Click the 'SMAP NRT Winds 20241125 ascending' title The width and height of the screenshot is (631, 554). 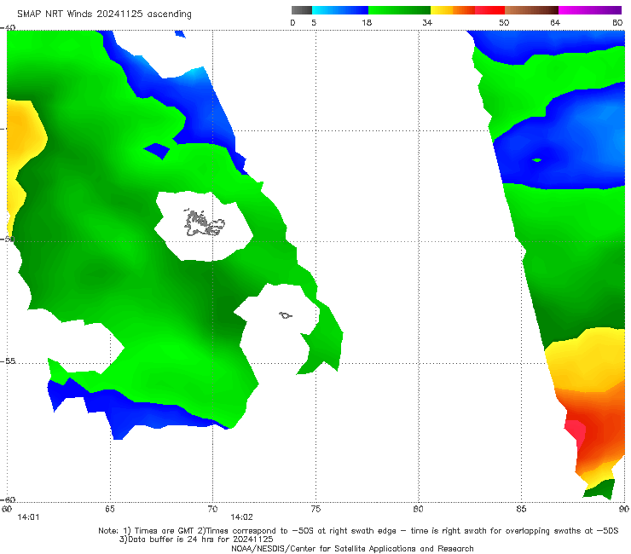pyautogui.click(x=104, y=14)
